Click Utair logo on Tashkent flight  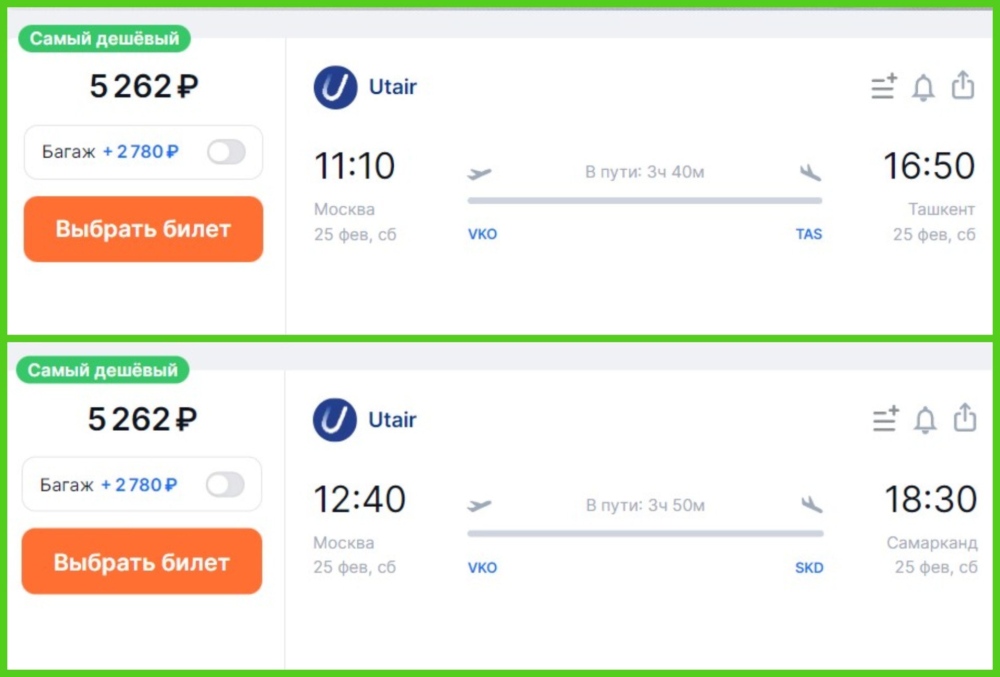tap(335, 87)
